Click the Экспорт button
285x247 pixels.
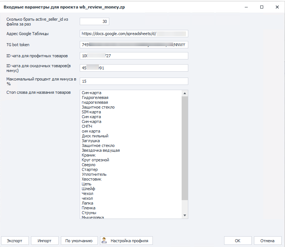pyautogui.click(x=15, y=241)
